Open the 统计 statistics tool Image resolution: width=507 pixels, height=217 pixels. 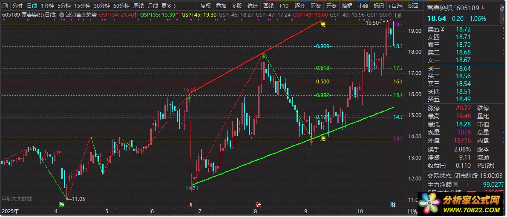(x=253, y=6)
